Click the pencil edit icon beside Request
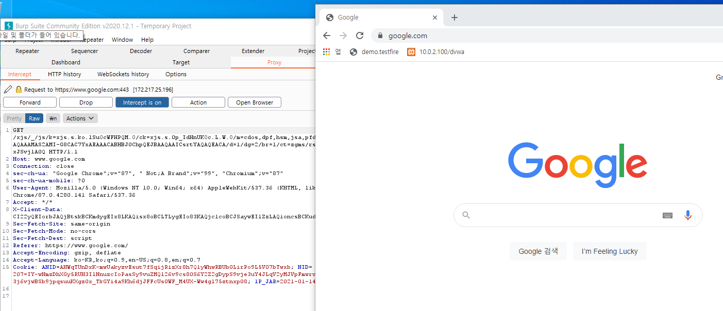 pos(8,89)
